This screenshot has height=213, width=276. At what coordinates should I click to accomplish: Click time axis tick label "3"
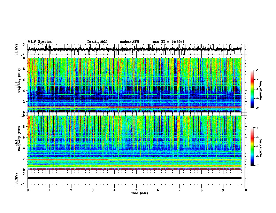coord(93,190)
